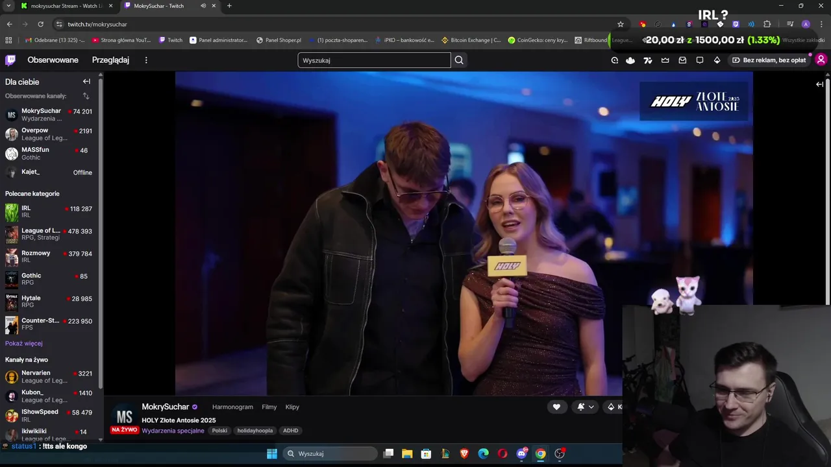This screenshot has height=467, width=831.
Task: Open the Przeglądaj tab
Action: coord(110,60)
